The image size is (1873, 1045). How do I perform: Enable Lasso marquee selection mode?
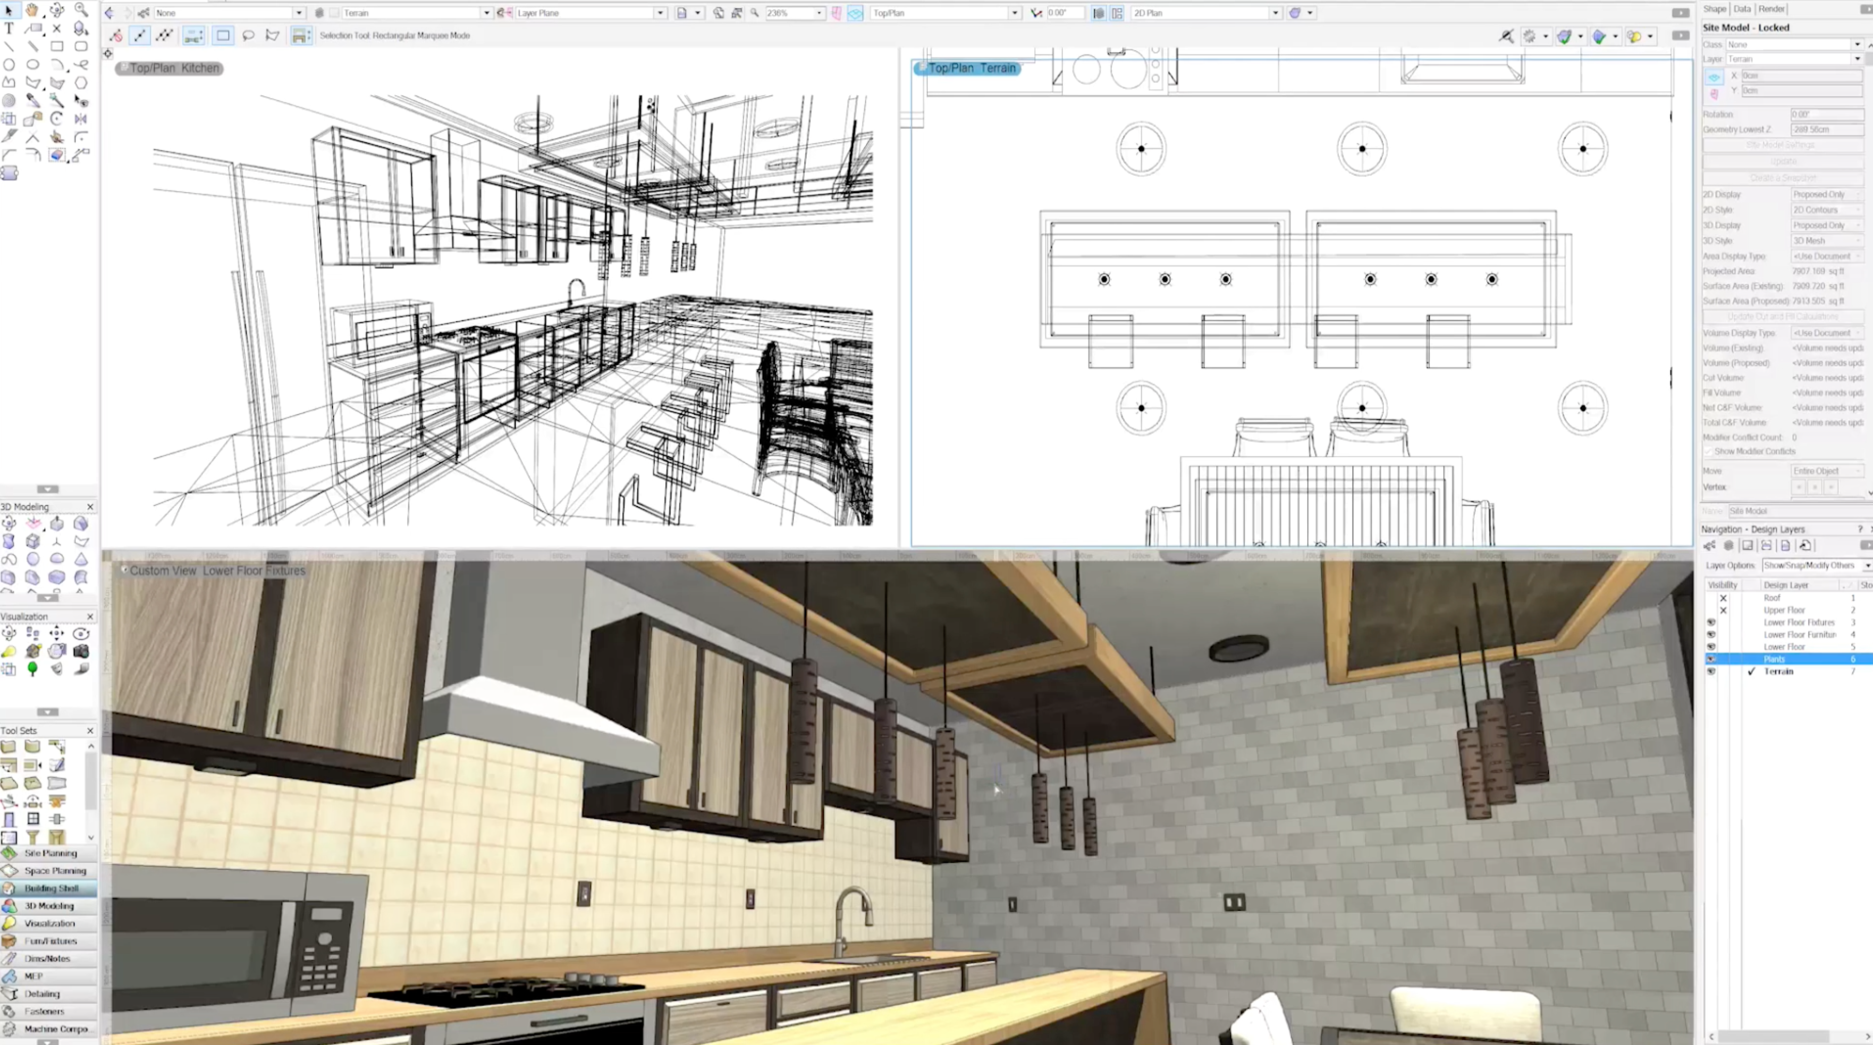[248, 36]
